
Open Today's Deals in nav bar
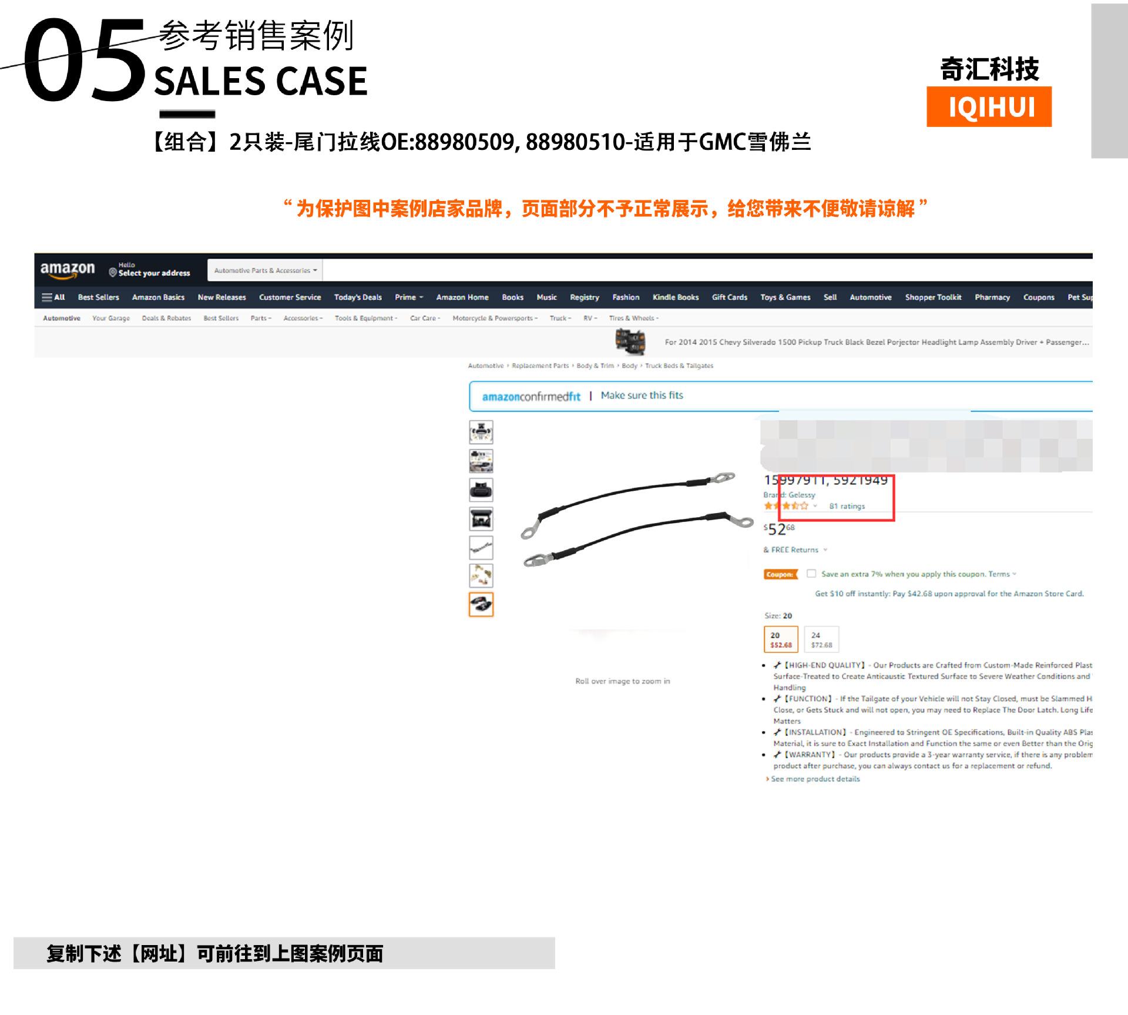coord(358,297)
